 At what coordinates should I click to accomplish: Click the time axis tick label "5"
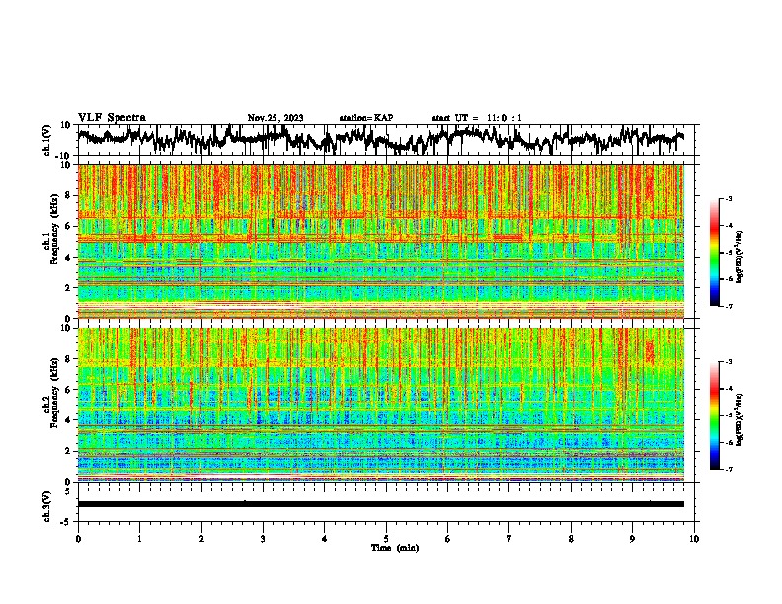click(x=386, y=539)
